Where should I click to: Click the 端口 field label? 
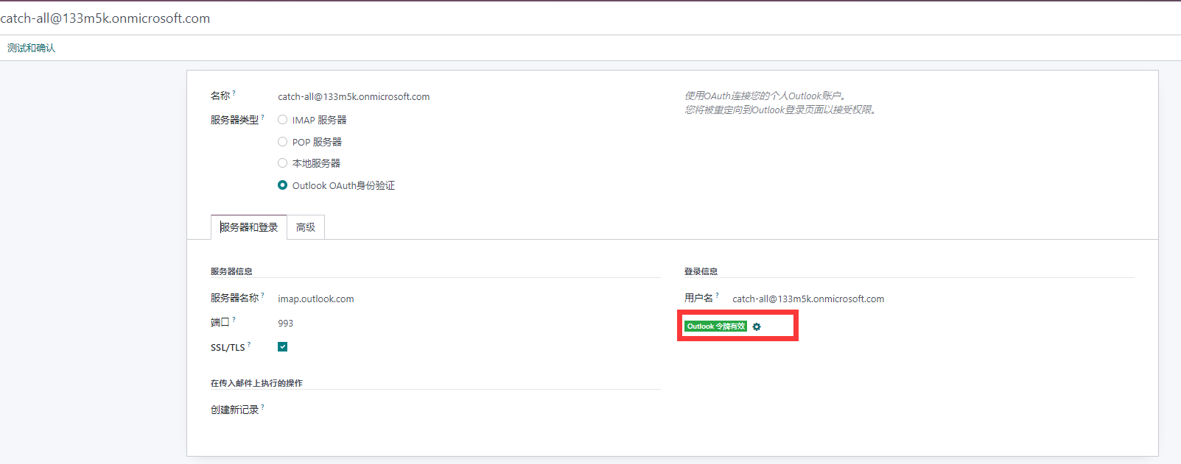220,322
